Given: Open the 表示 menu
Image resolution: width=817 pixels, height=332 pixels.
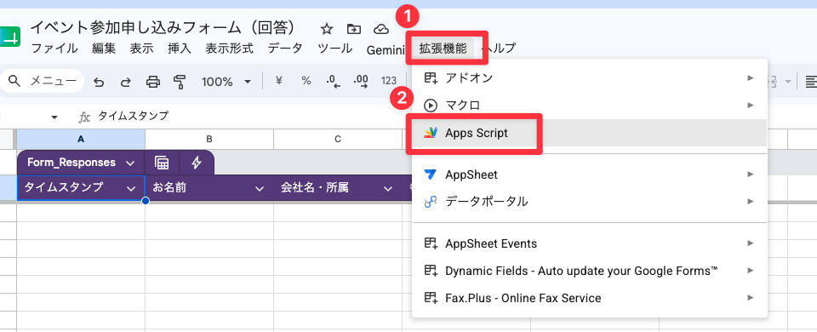Looking at the screenshot, I should point(142,49).
